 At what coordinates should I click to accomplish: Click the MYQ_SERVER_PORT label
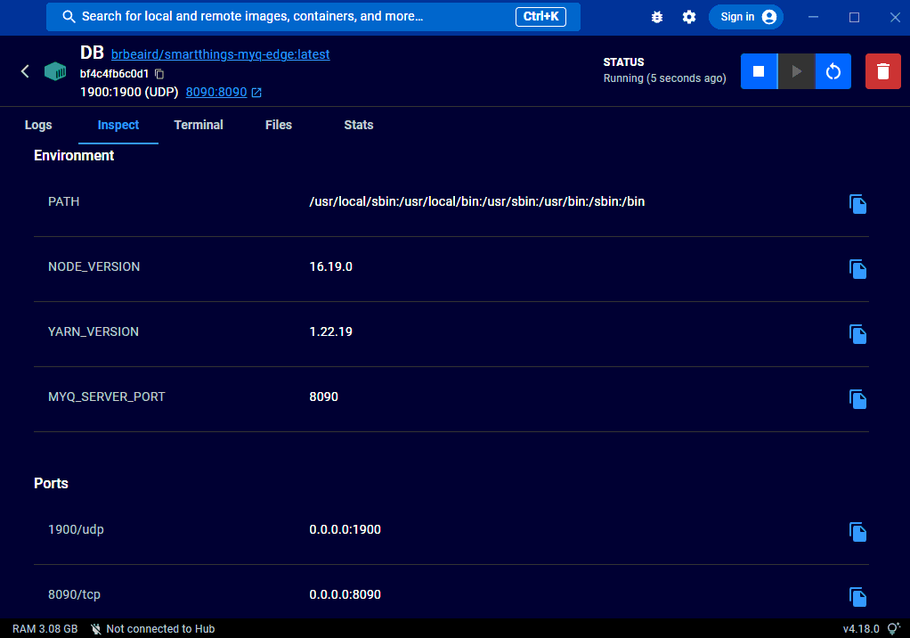[107, 397]
